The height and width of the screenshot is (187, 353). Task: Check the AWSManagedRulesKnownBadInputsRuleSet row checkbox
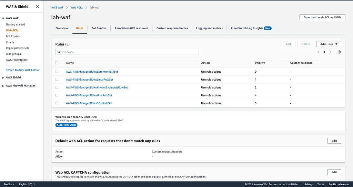click(57, 87)
